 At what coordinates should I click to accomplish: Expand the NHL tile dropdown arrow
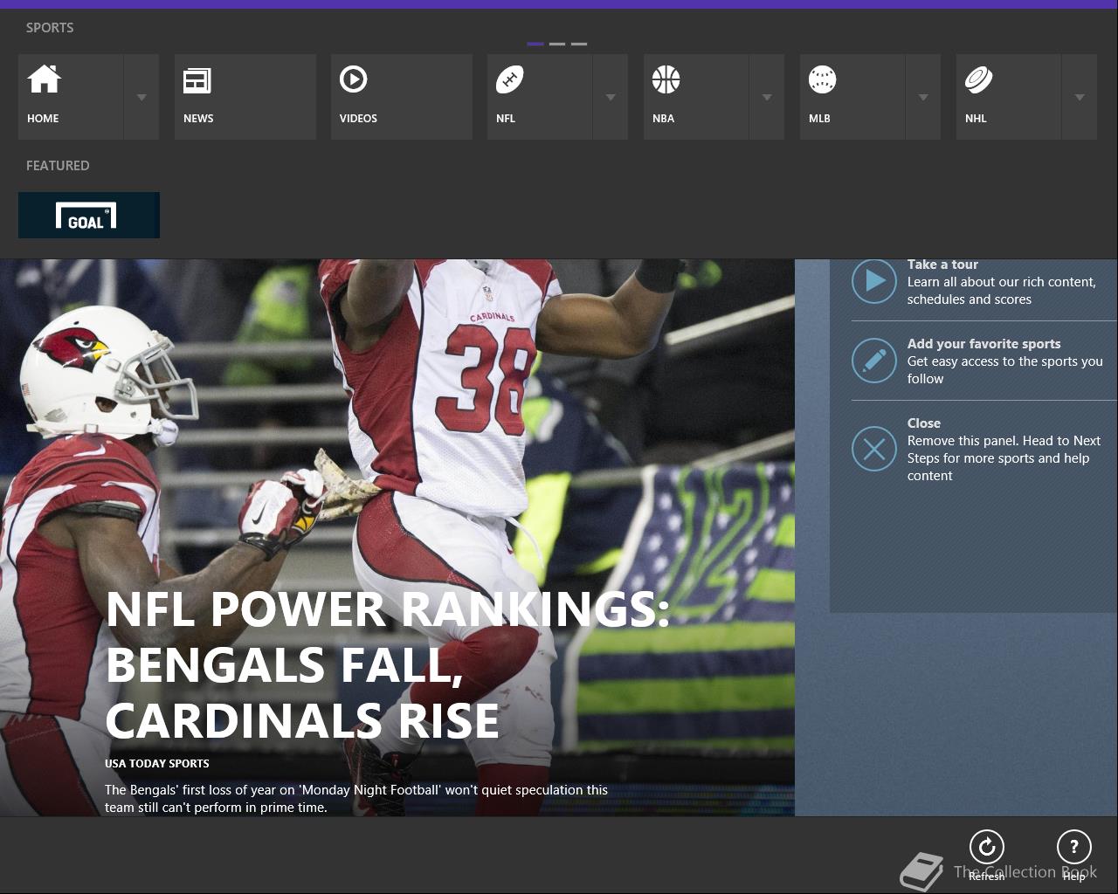pos(1080,97)
